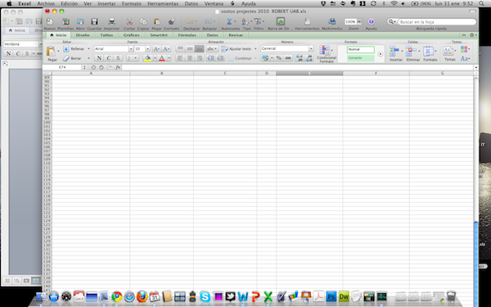Expand the zoom 100% dropdown
The image size is (491, 307).
(x=359, y=21)
